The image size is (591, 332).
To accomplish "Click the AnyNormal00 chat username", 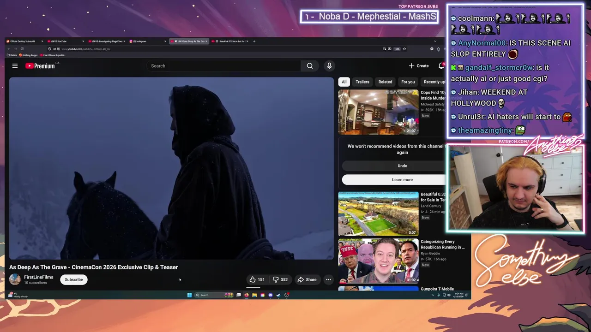I will tap(481, 43).
